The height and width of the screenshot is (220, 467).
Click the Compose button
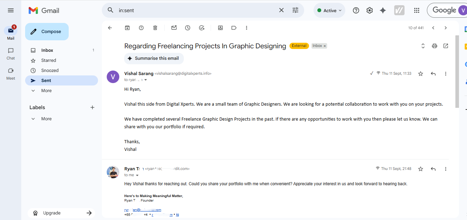pos(47,32)
